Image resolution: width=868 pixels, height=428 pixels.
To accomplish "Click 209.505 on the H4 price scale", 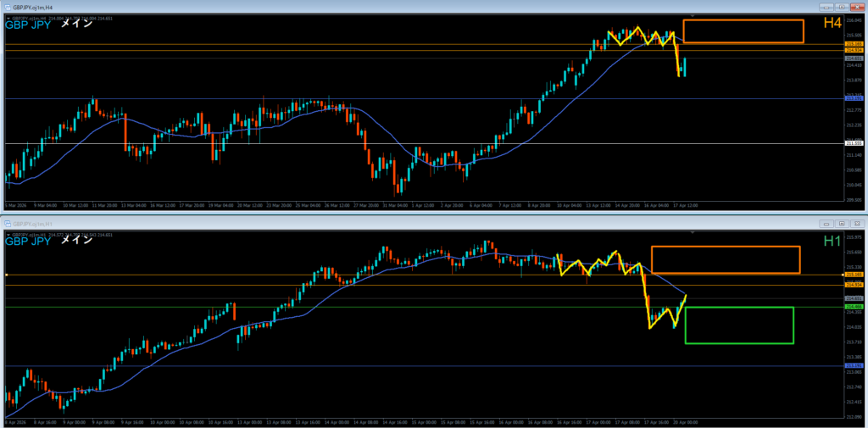I will point(853,200).
